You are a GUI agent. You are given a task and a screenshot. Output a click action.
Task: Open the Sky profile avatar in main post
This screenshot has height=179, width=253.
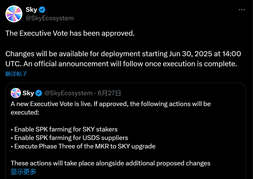(x=14, y=14)
